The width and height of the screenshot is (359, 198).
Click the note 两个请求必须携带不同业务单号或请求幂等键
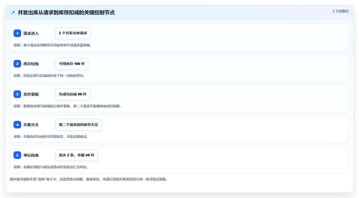[53, 45]
